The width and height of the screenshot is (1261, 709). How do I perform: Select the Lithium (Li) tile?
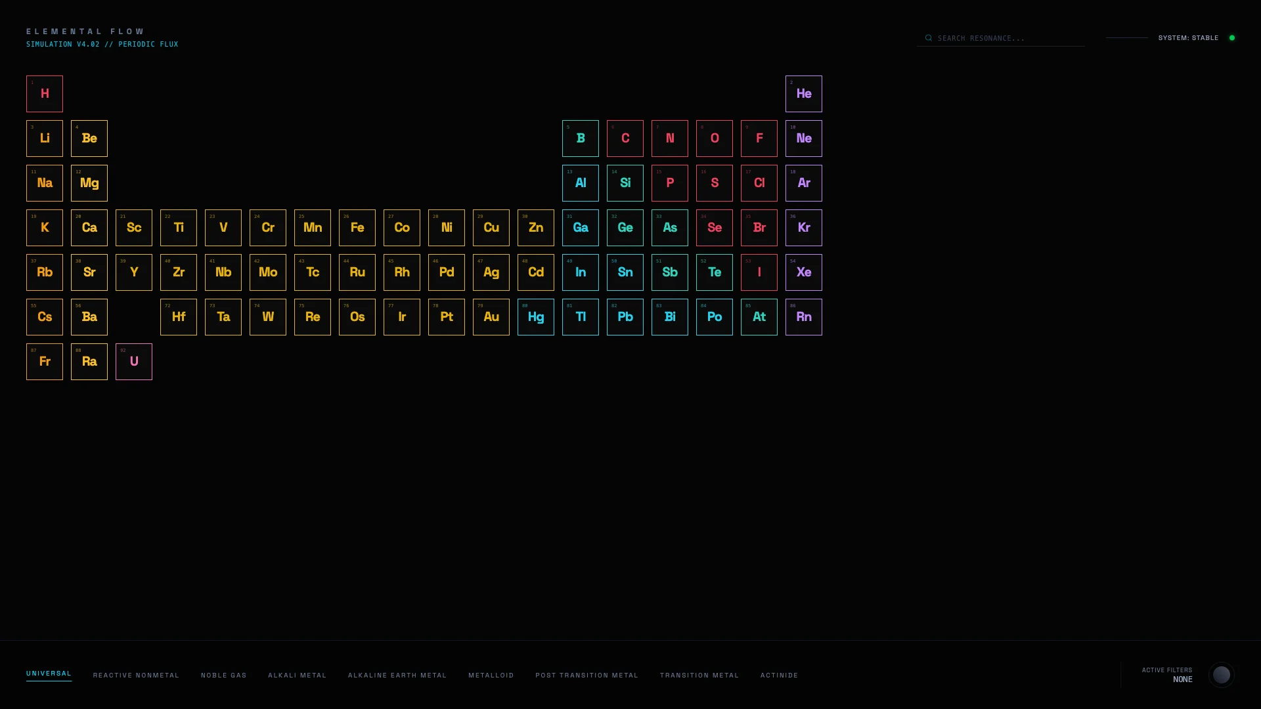pos(45,139)
